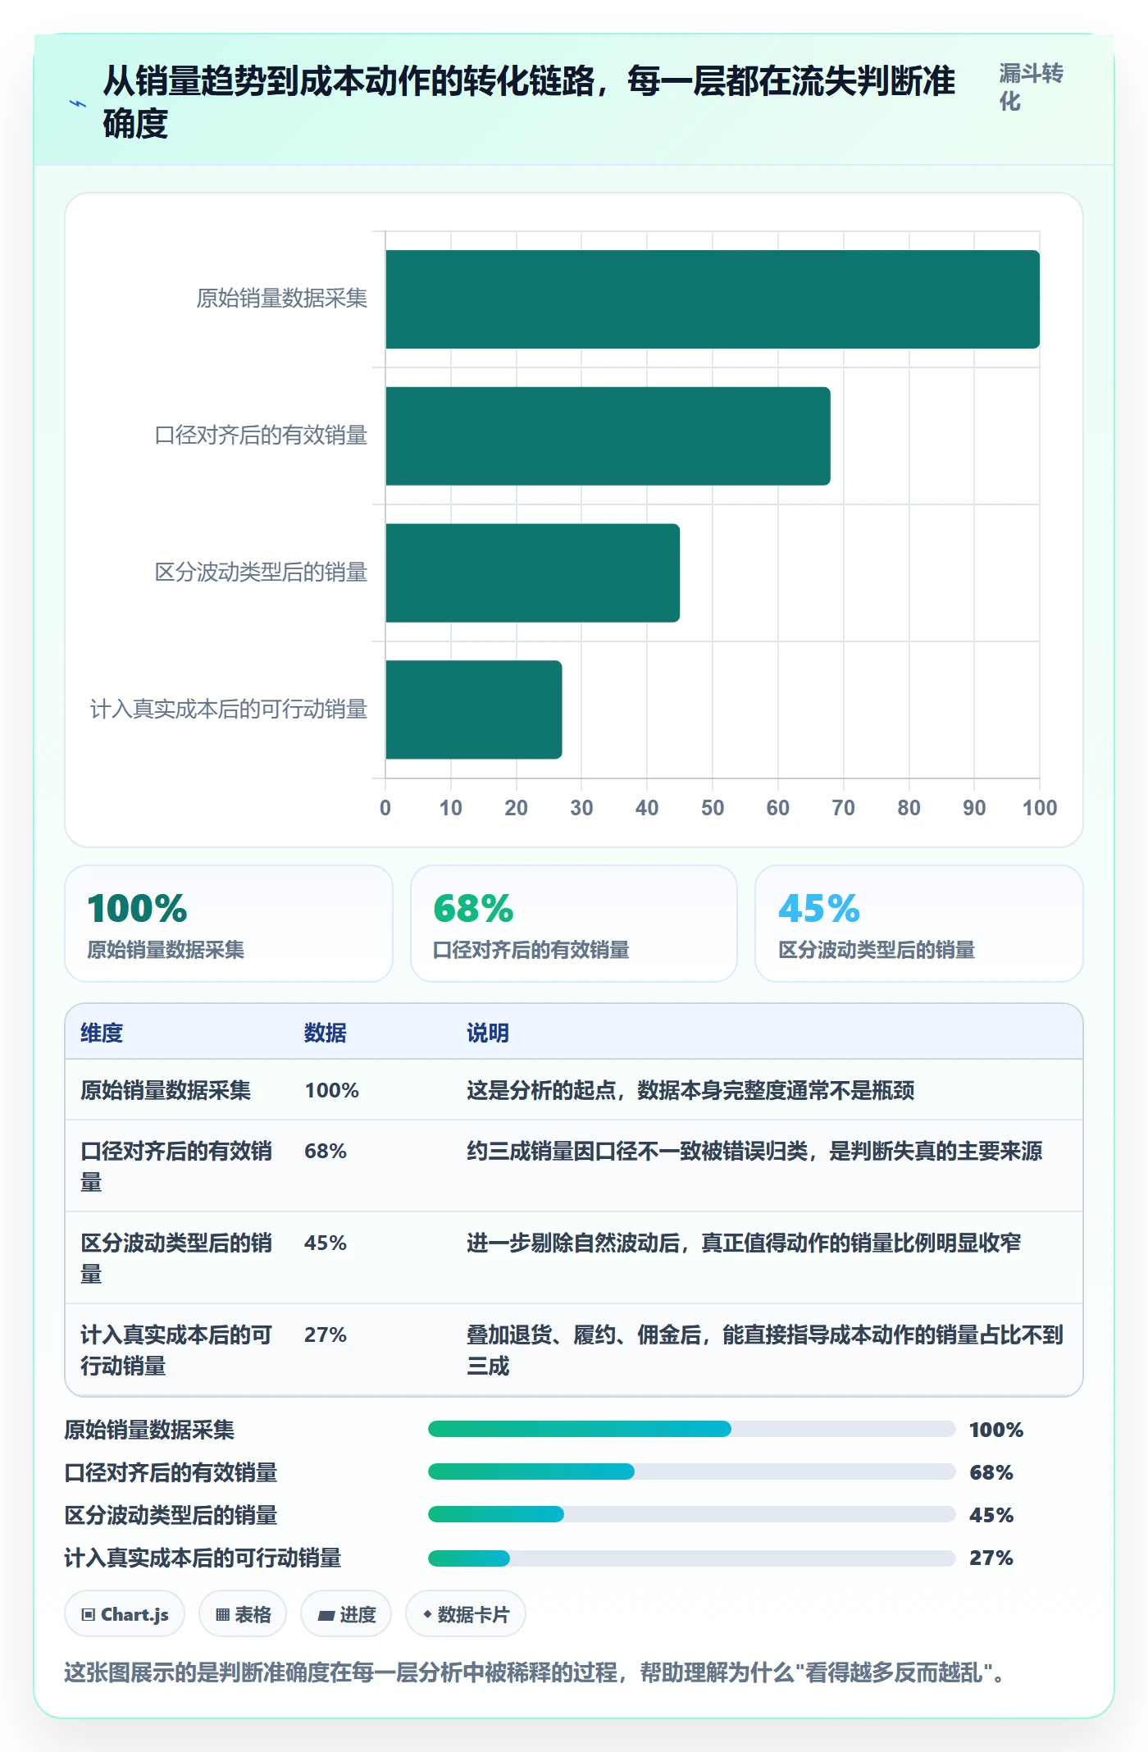Click the 区分波动类型后的销量 chart bar
This screenshot has height=1752, width=1148.
tap(532, 573)
